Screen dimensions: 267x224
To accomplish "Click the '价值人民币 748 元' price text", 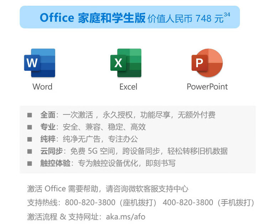I will pyautogui.click(x=185, y=18).
